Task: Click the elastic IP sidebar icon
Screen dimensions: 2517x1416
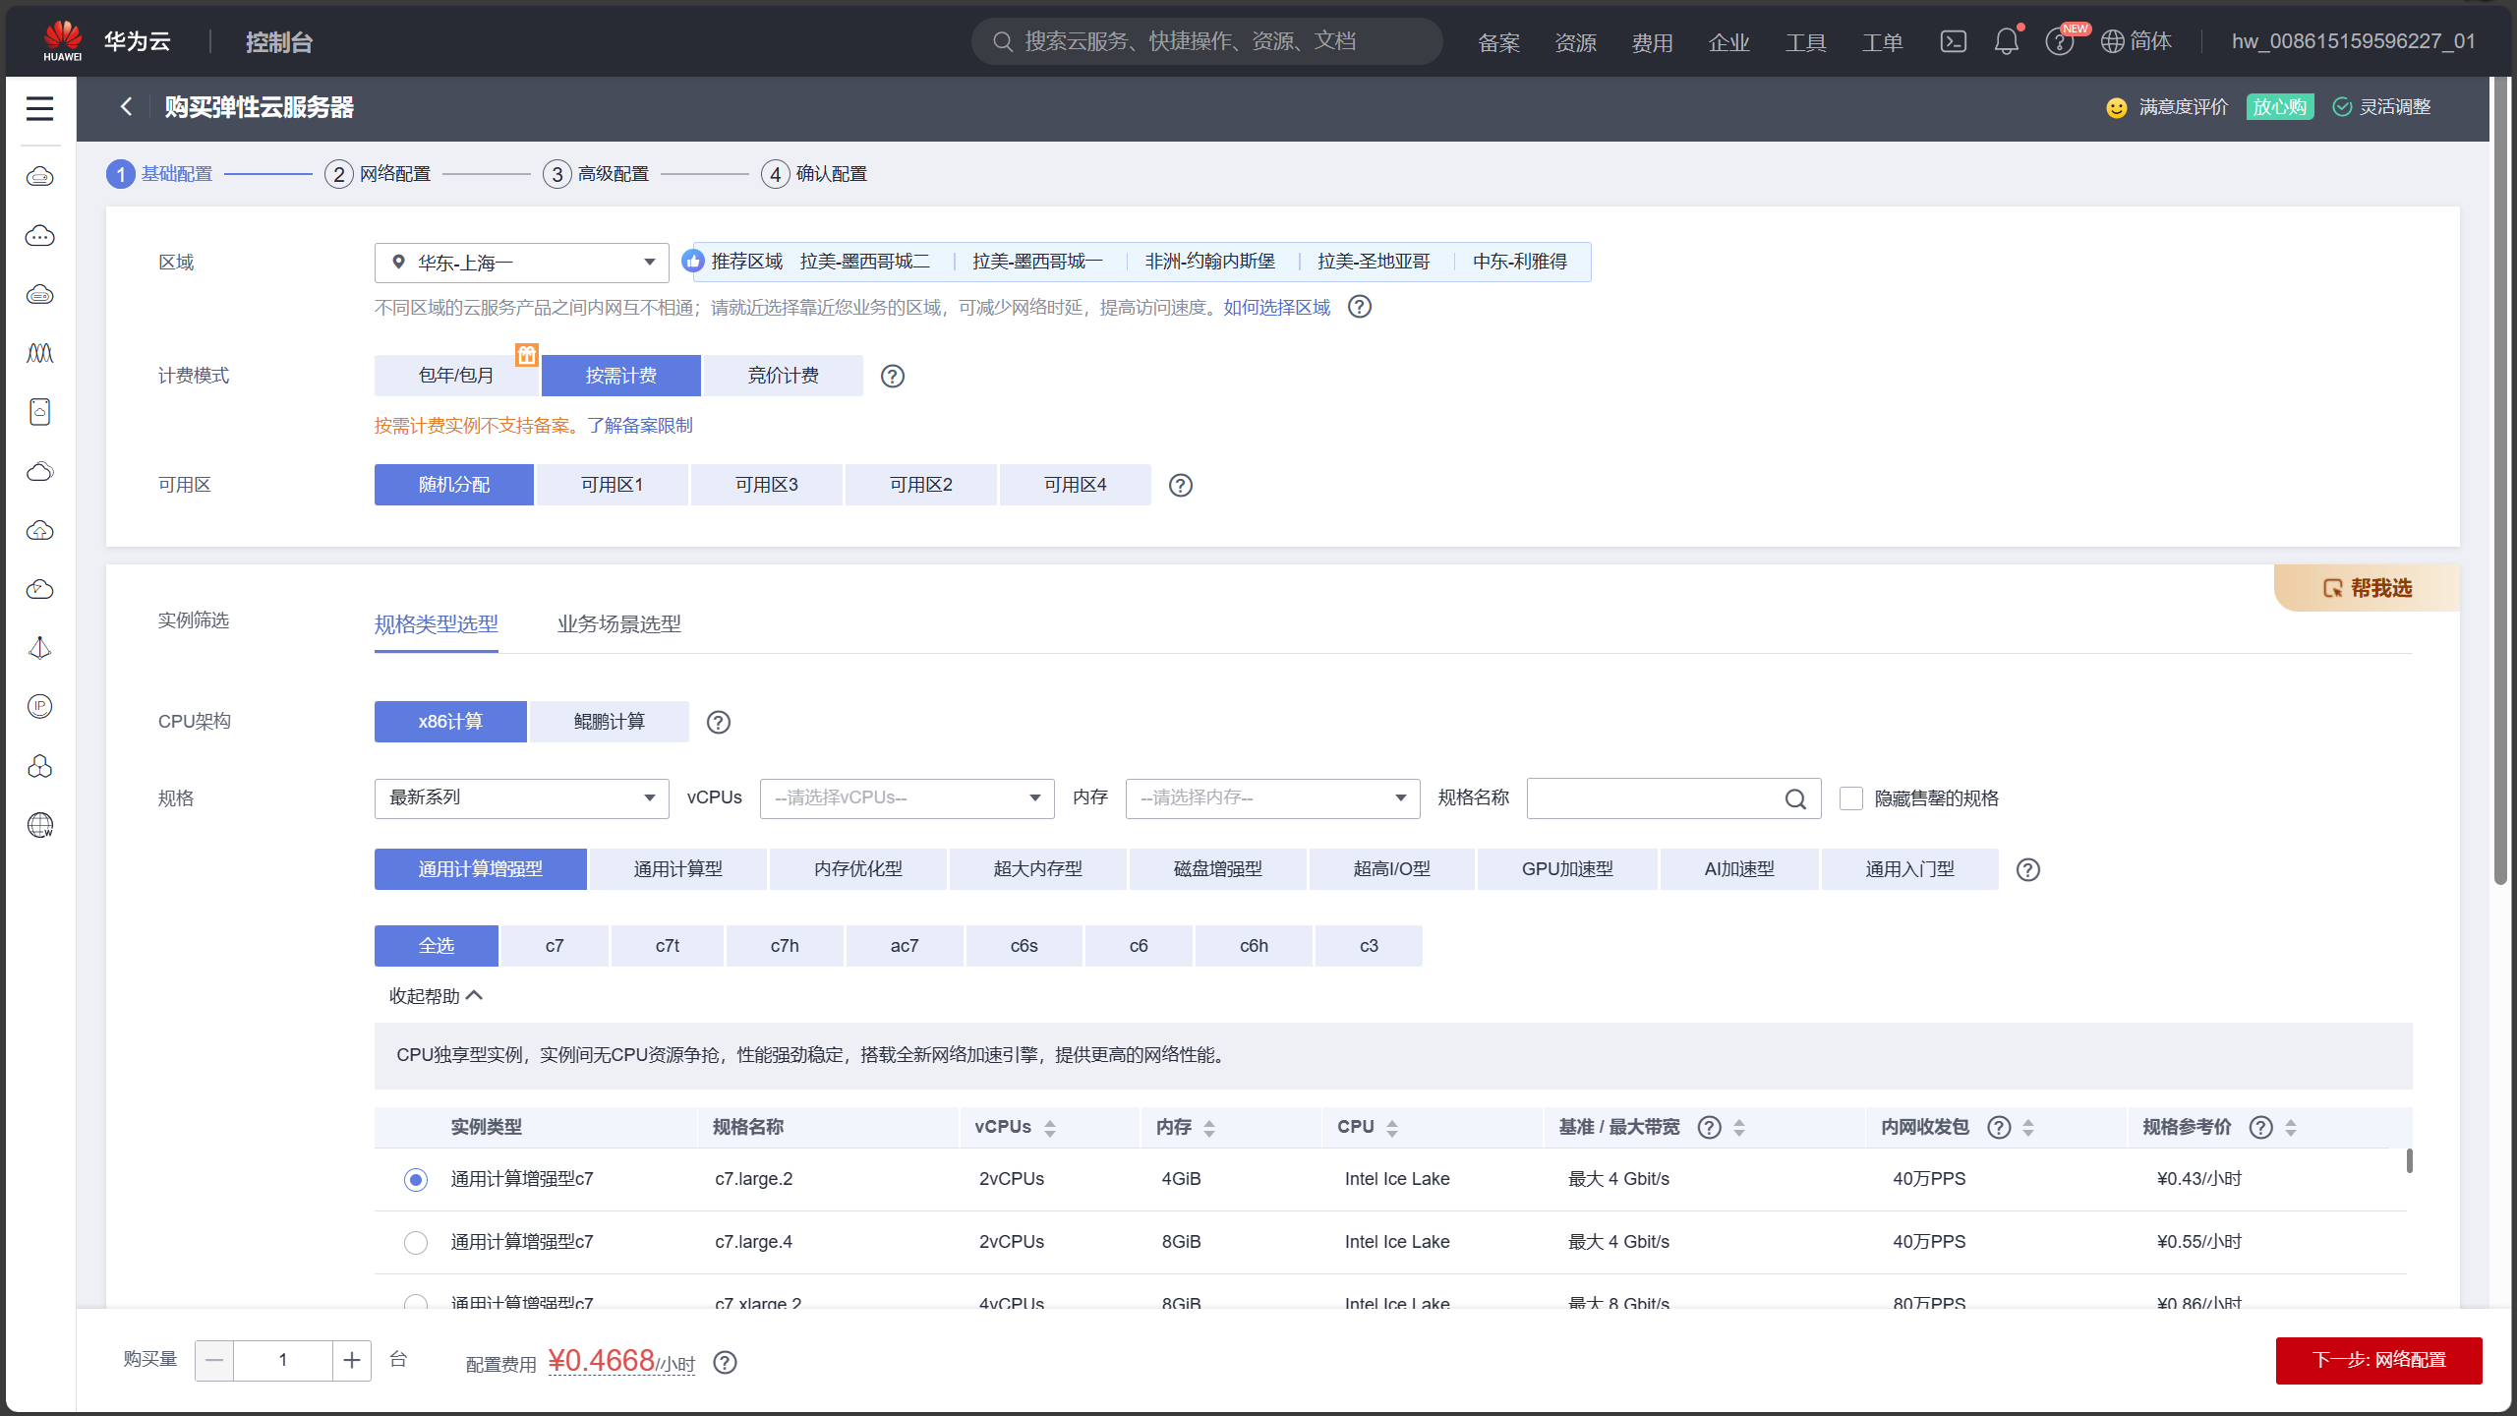Action: [x=39, y=707]
